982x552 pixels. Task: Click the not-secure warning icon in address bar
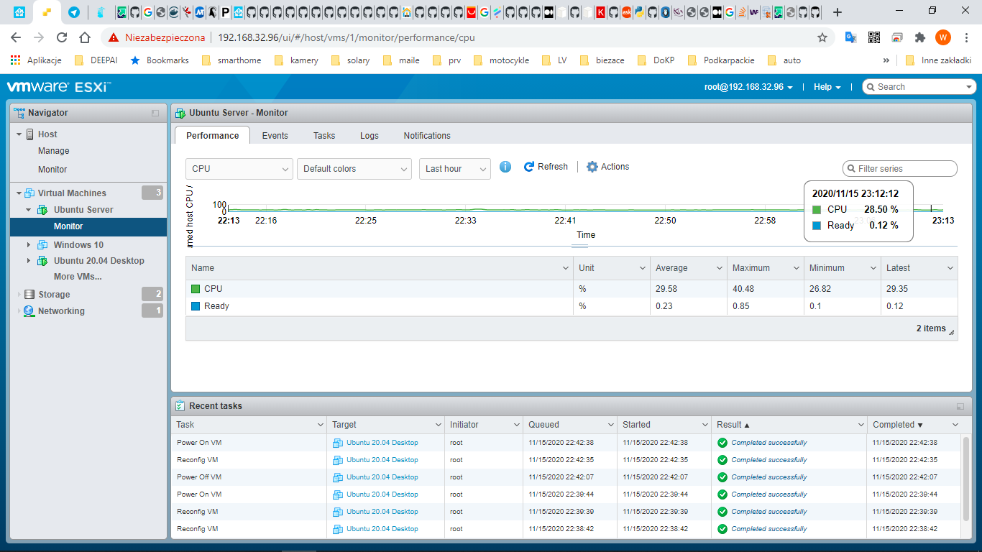tap(114, 37)
